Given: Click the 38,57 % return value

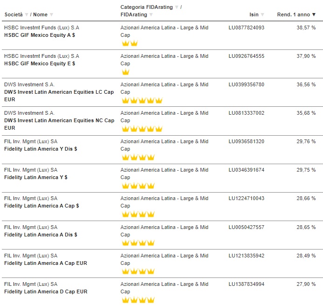Looking at the screenshot, I should [x=306, y=28].
